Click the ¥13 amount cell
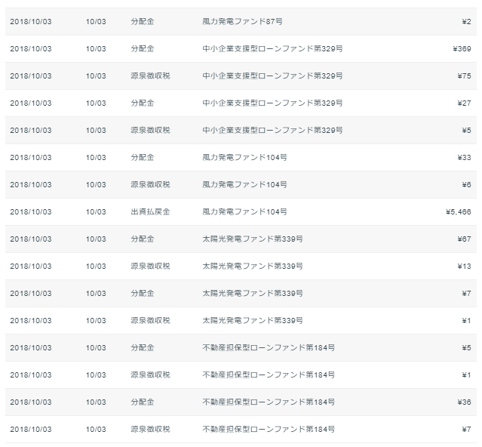This screenshot has width=482, height=447. tap(464, 266)
